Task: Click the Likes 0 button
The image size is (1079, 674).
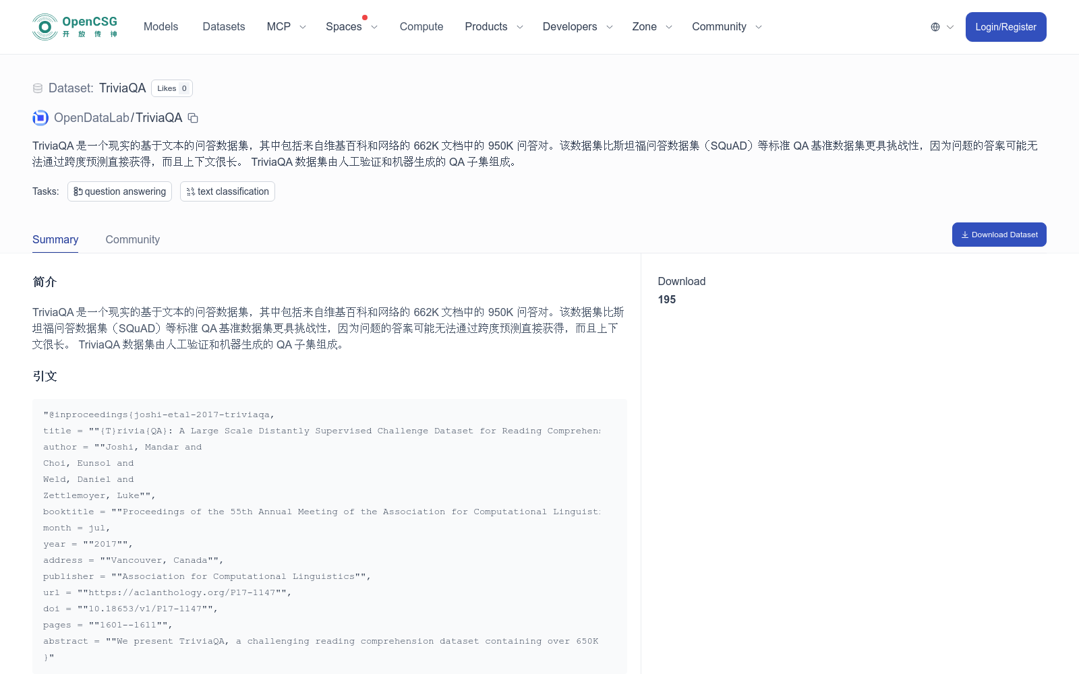Action: coord(172,88)
